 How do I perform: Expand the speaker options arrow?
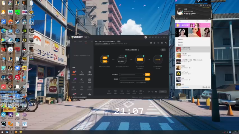point(143,91)
